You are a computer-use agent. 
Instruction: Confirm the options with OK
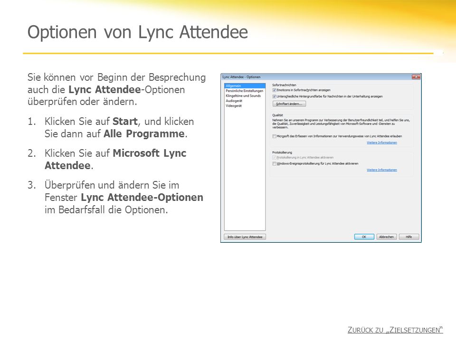(364, 237)
